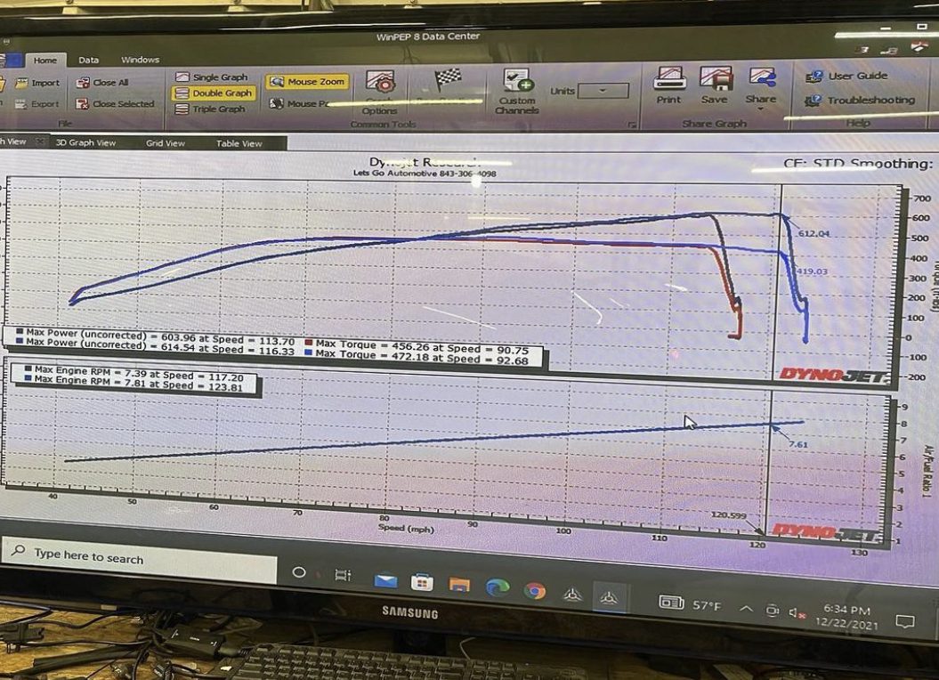939x680 pixels.
Task: Click Max Power 603.96 legend entry
Action: click(157, 336)
